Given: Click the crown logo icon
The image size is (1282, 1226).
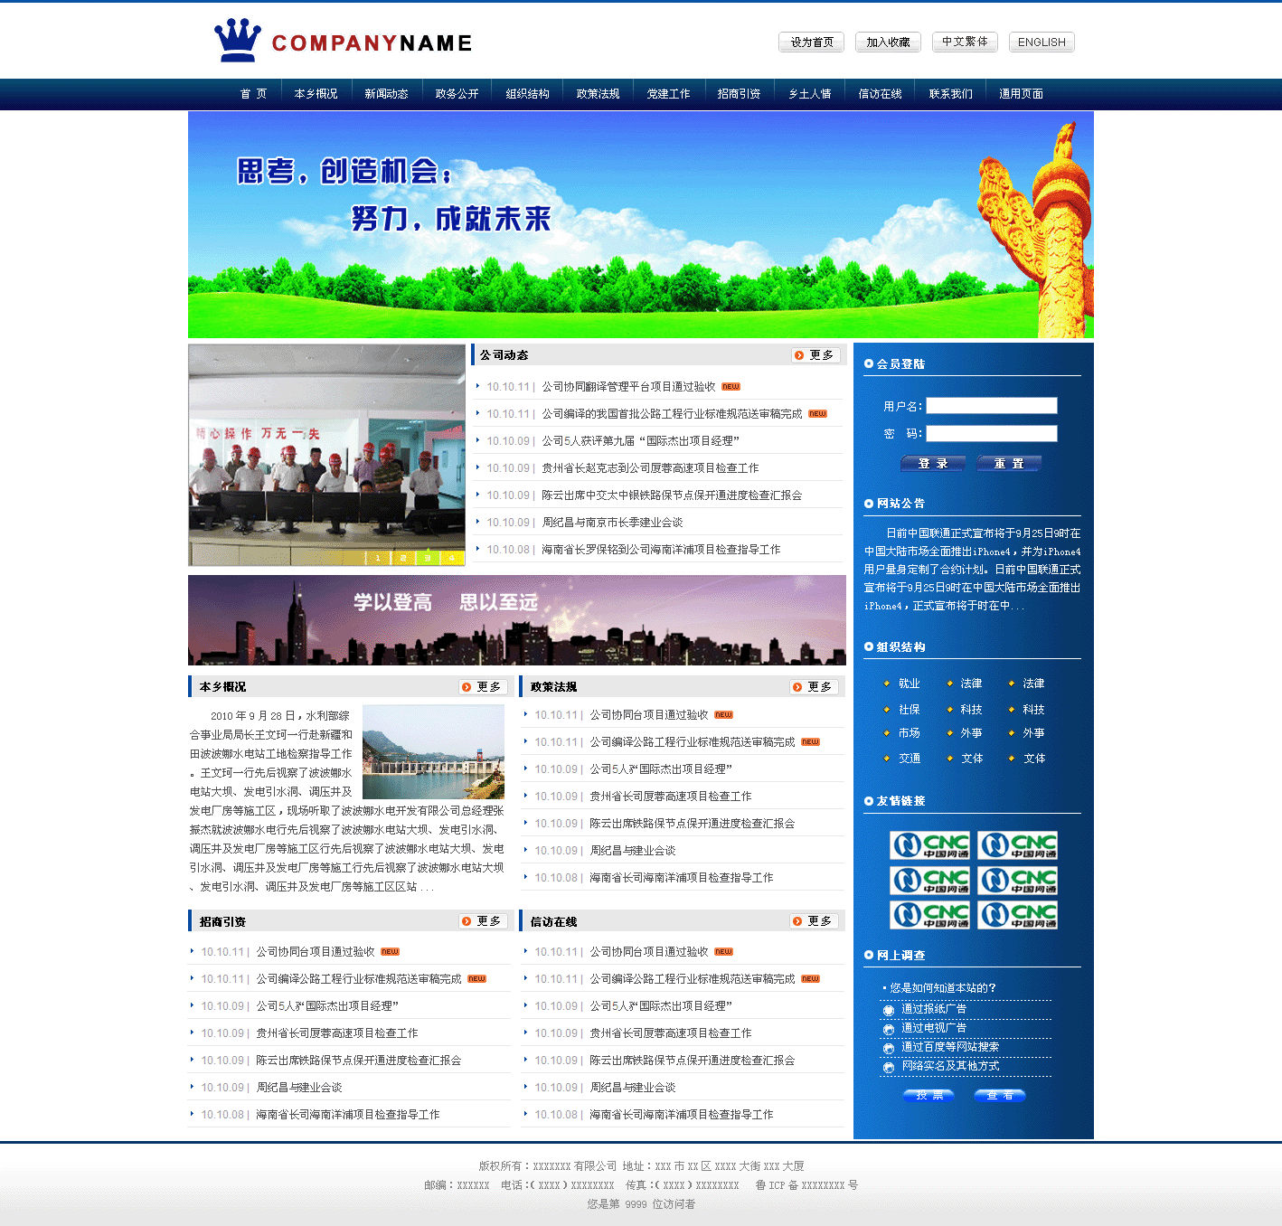Looking at the screenshot, I should (237, 41).
